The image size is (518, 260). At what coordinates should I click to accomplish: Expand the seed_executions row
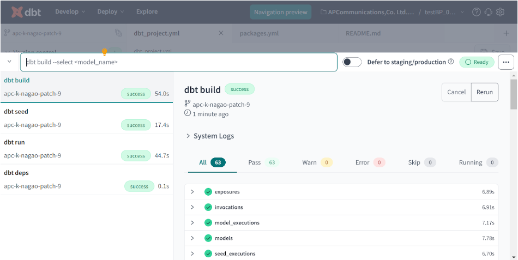coord(192,253)
